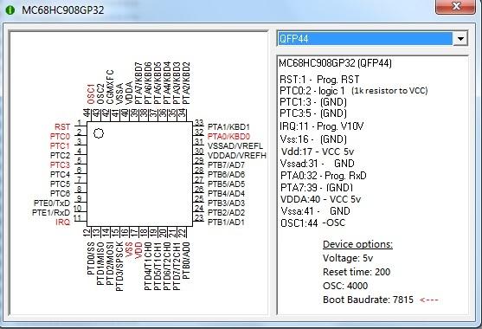Click the 'Vssad:31 - GND' line
Screen dimensions: 482x329
(x=318, y=164)
